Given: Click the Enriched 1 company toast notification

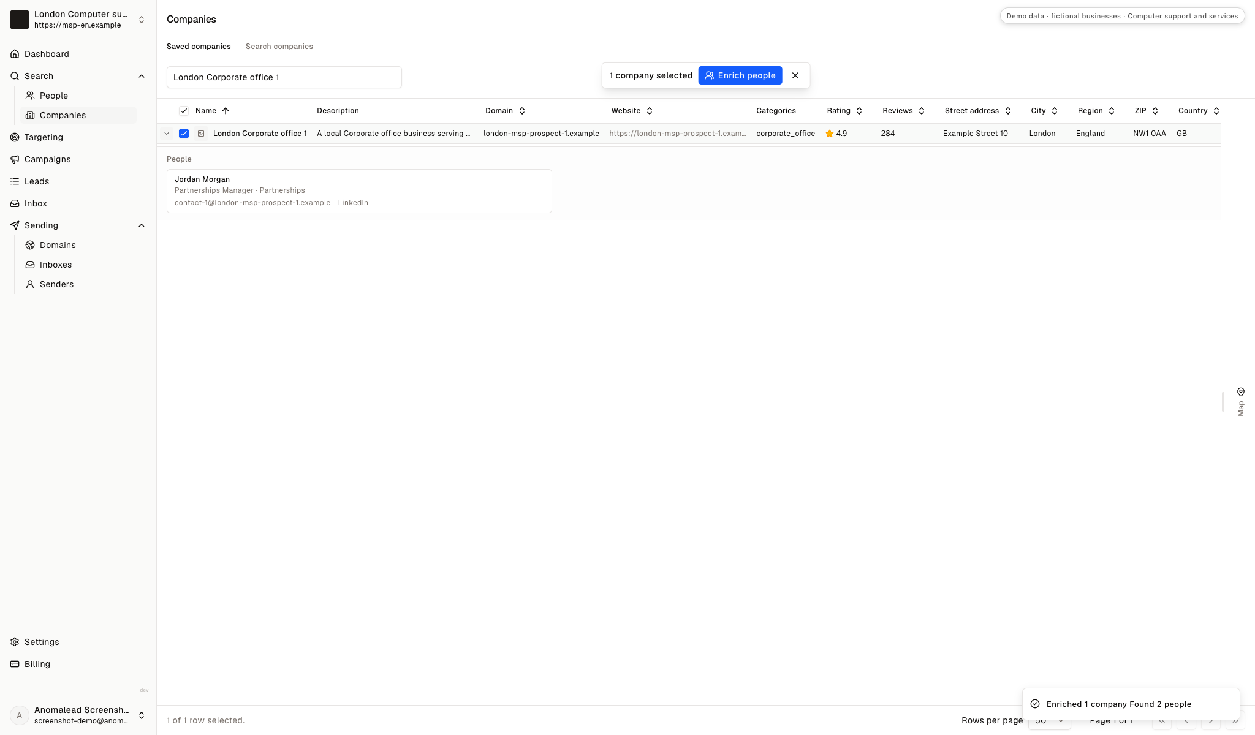Looking at the screenshot, I should click(x=1131, y=704).
